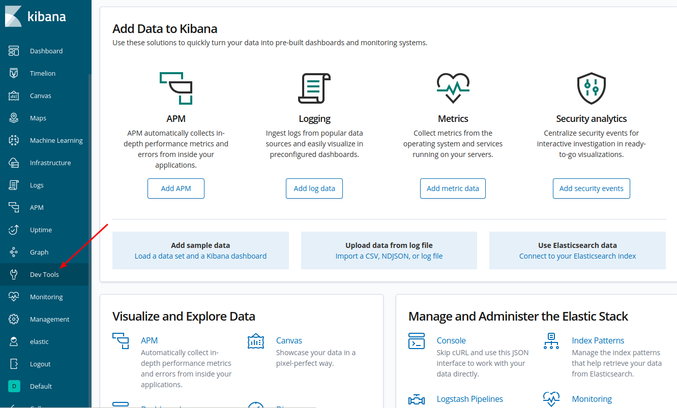
Task: Click the Default space label
Action: pyautogui.click(x=41, y=386)
